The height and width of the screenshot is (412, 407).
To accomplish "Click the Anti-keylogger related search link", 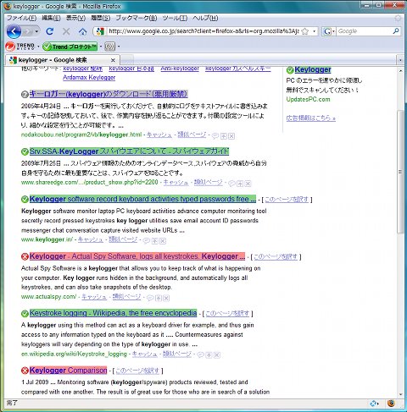I will pyautogui.click(x=180, y=69).
